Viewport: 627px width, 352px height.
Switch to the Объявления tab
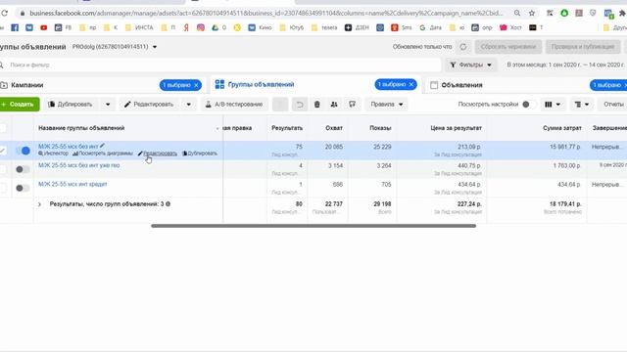(x=461, y=85)
